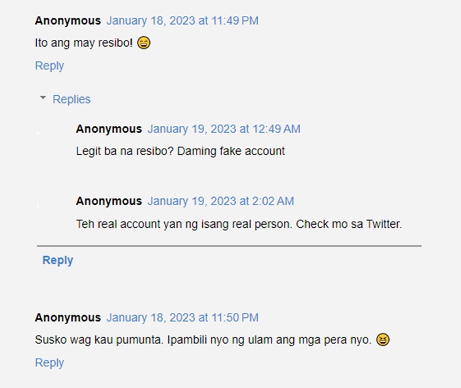Click the laughing emoji after "pera nyo."
Screen dimensions: 461x388
(x=383, y=340)
